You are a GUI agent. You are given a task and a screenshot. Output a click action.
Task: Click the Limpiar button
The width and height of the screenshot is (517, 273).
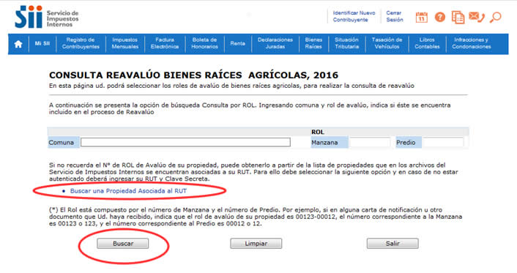(256, 244)
